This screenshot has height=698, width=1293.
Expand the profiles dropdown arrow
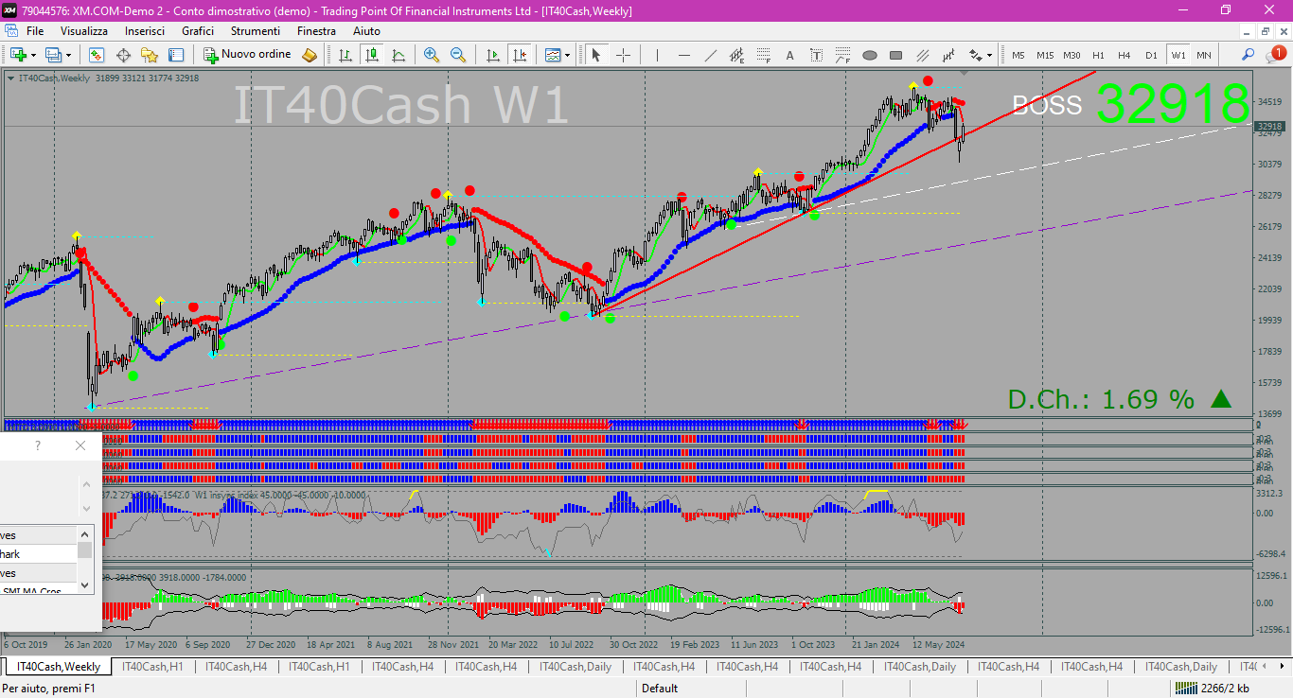(69, 55)
